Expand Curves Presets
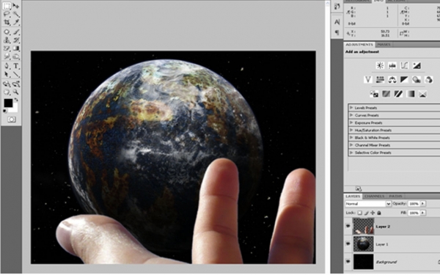The width and height of the screenshot is (440, 275). coord(351,115)
